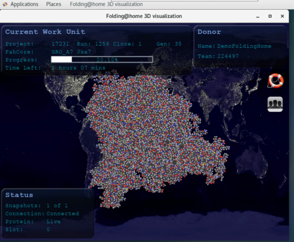Click Snapshots value 1 of 1
The height and width of the screenshot is (242, 294).
pyautogui.click(x=57, y=206)
